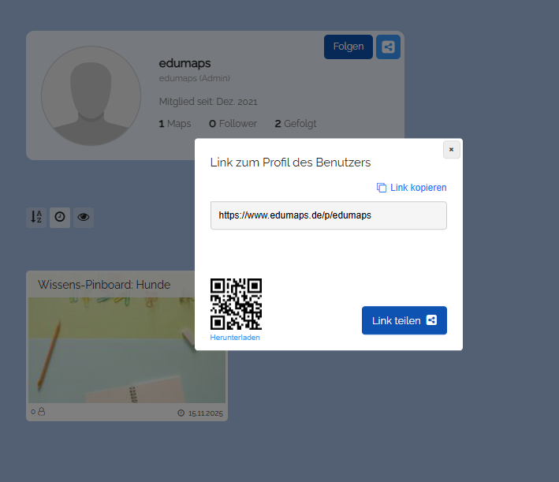Screen dimensions: 559x482
Task: Click the edumaps username heading
Action: click(x=184, y=63)
